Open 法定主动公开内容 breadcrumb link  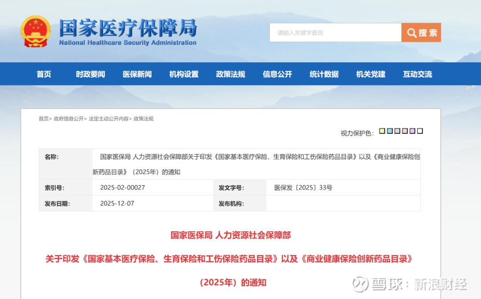(109, 119)
